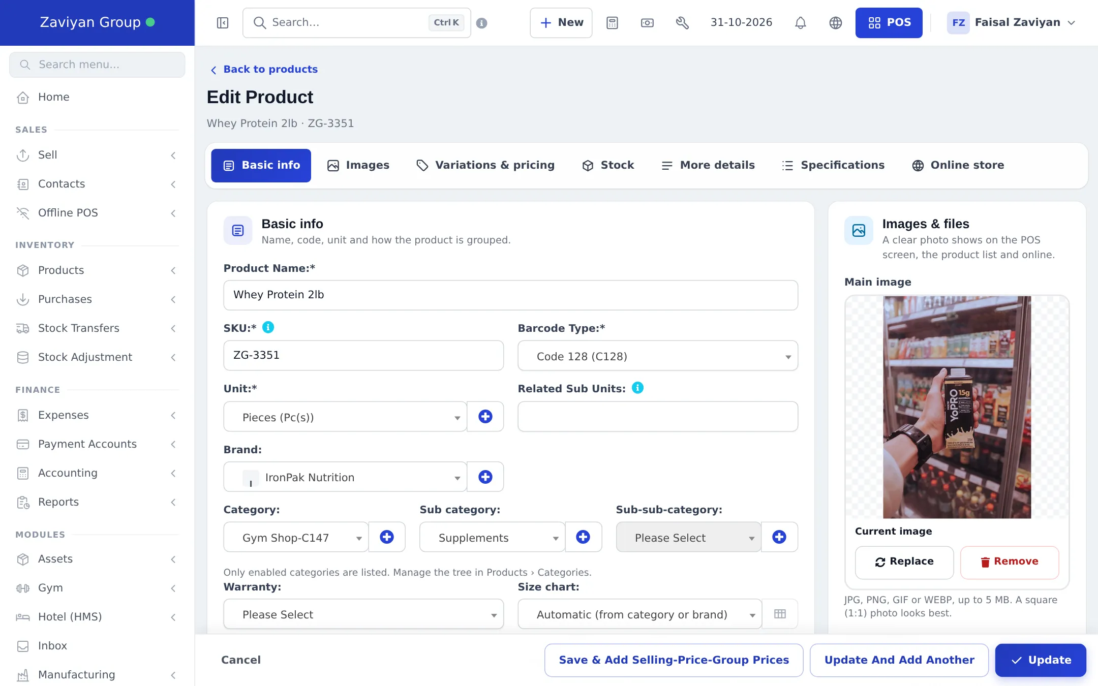Open the calculator icon in top bar
This screenshot has width=1098, height=686.
612,23
